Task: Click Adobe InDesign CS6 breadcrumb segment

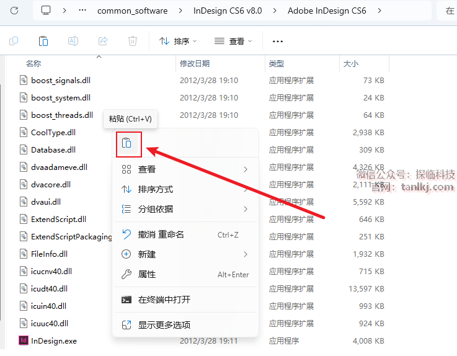Action: 327,11
